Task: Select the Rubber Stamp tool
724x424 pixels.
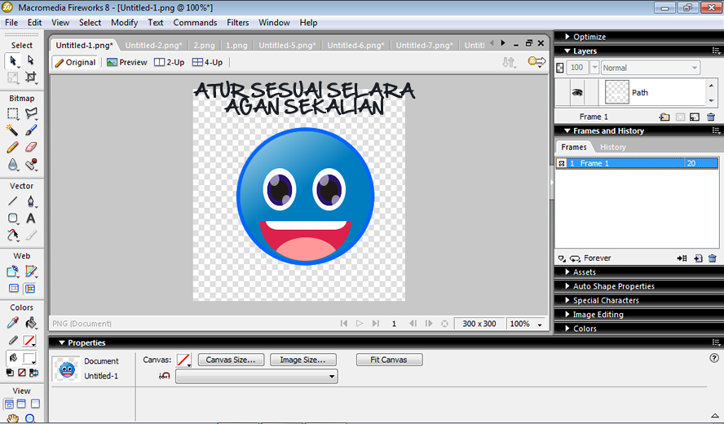Action: pos(30,165)
